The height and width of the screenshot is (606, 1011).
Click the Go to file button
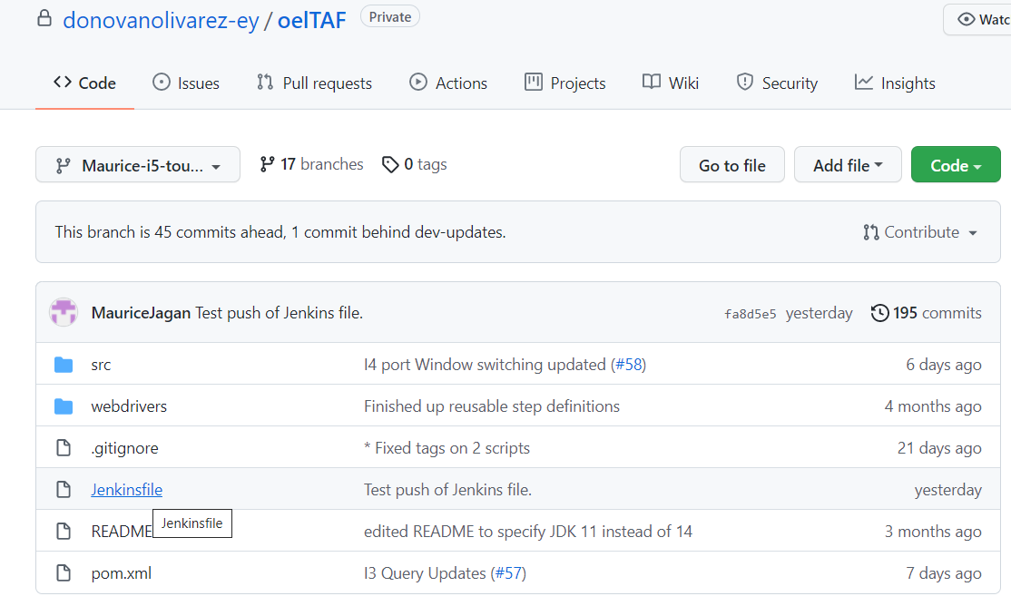coord(731,165)
